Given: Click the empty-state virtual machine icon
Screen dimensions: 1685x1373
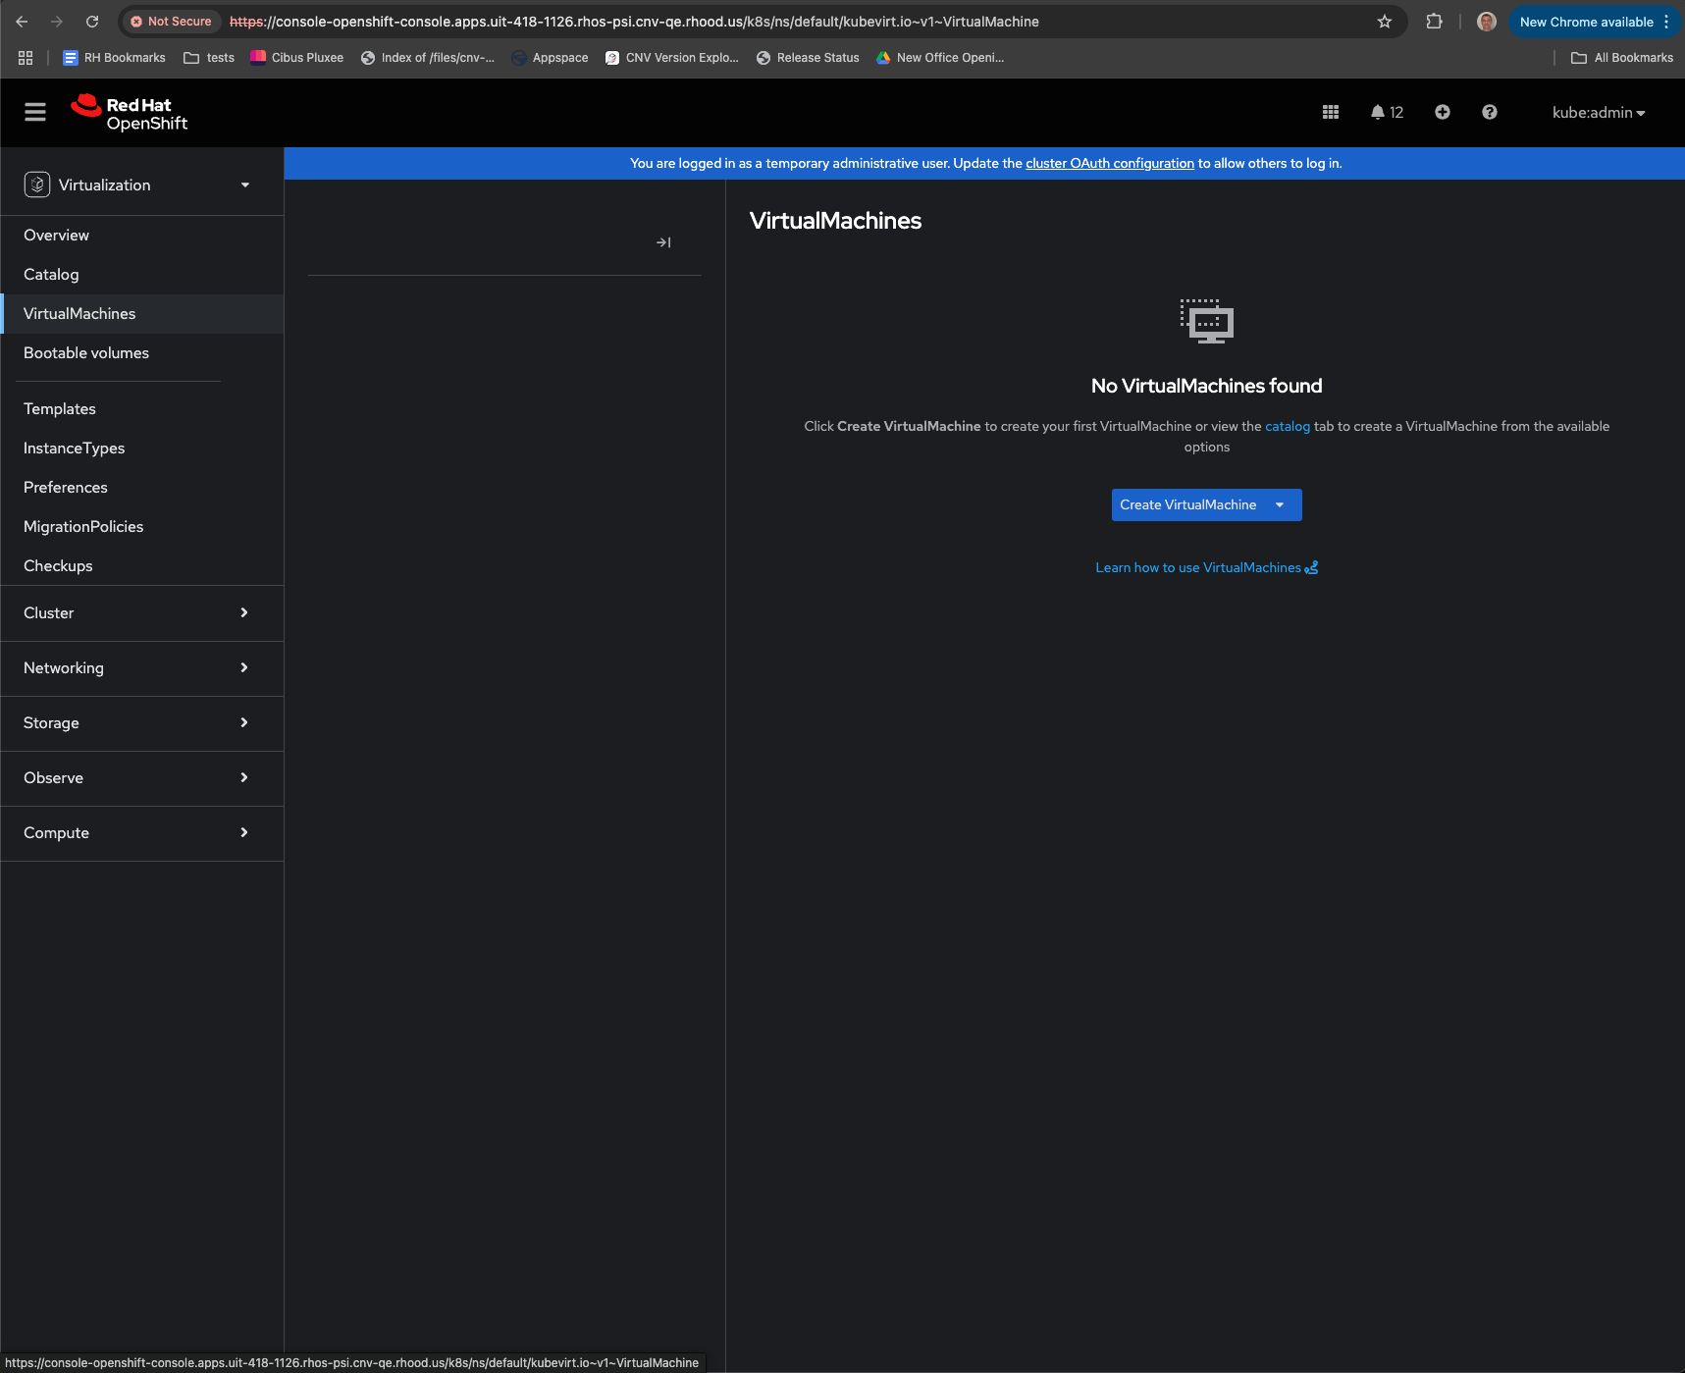Looking at the screenshot, I should pos(1207,321).
